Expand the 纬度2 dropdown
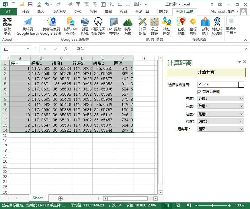Image resolution: width=250 pixels, height=209 pixels. 241,122
